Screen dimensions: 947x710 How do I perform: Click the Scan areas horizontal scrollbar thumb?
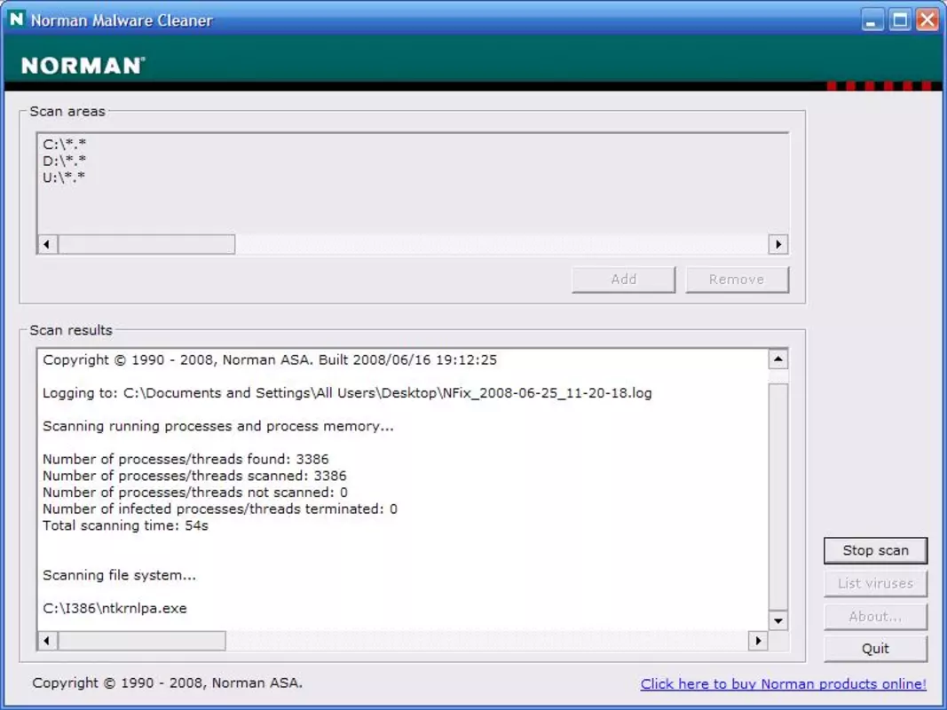146,245
